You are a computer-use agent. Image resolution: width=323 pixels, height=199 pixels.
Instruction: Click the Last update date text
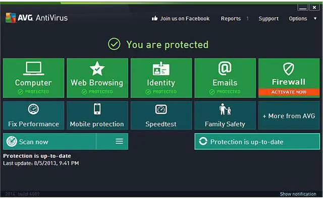(x=41, y=163)
